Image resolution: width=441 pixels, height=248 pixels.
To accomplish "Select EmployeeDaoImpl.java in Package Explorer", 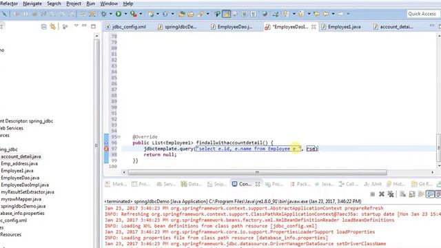I will [x=25, y=185].
